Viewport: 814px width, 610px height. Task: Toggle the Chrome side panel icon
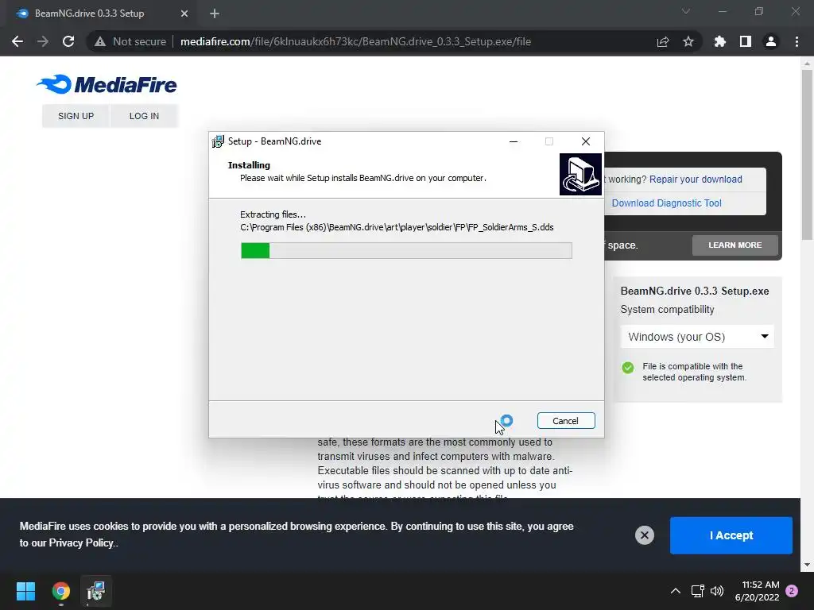[746, 41]
